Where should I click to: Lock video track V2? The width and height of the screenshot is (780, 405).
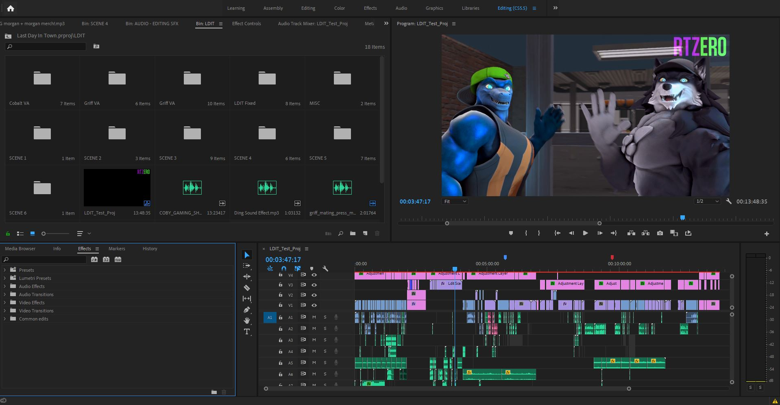pos(280,295)
